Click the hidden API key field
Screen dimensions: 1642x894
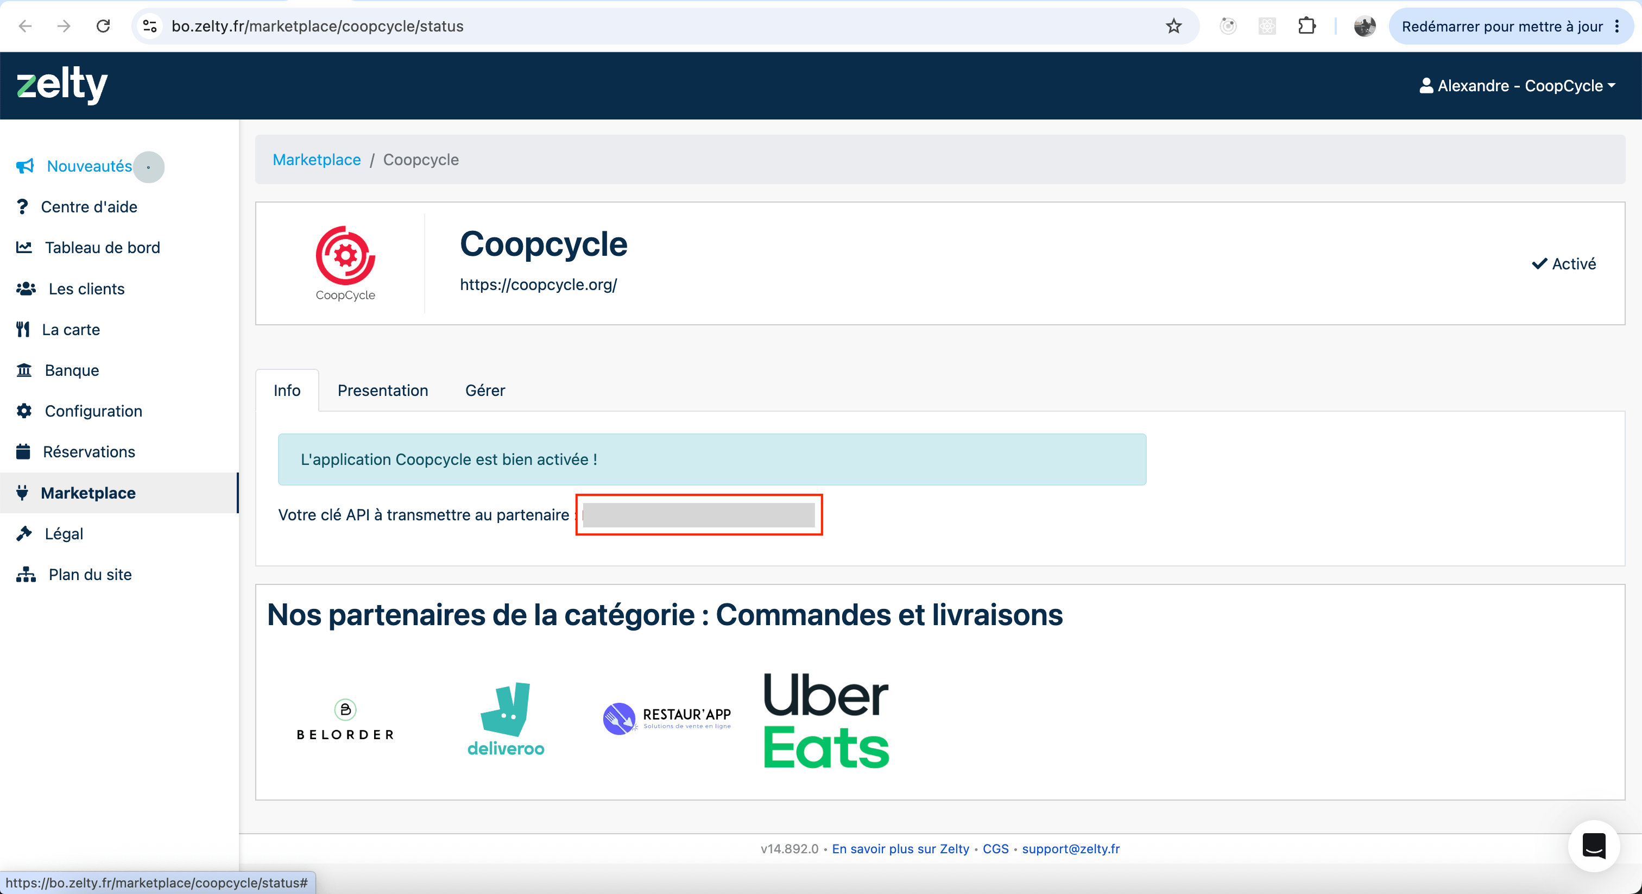coord(699,514)
